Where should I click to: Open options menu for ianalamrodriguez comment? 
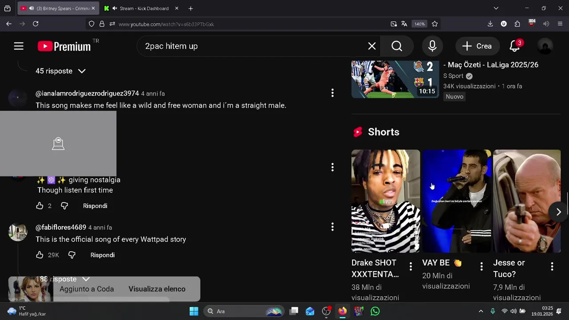coord(333,93)
